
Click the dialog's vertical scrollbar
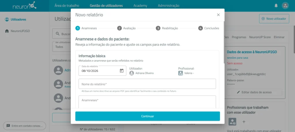point(224,42)
